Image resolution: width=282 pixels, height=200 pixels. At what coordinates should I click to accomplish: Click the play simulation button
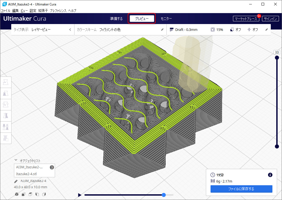(80, 195)
